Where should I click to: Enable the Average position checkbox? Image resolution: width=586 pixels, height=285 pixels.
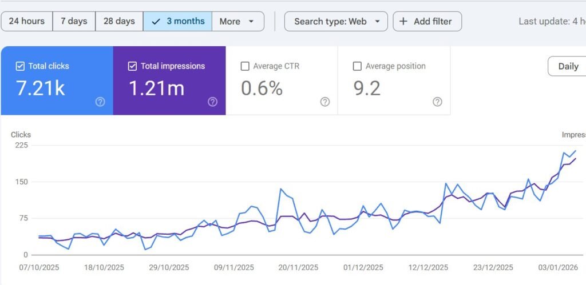357,66
